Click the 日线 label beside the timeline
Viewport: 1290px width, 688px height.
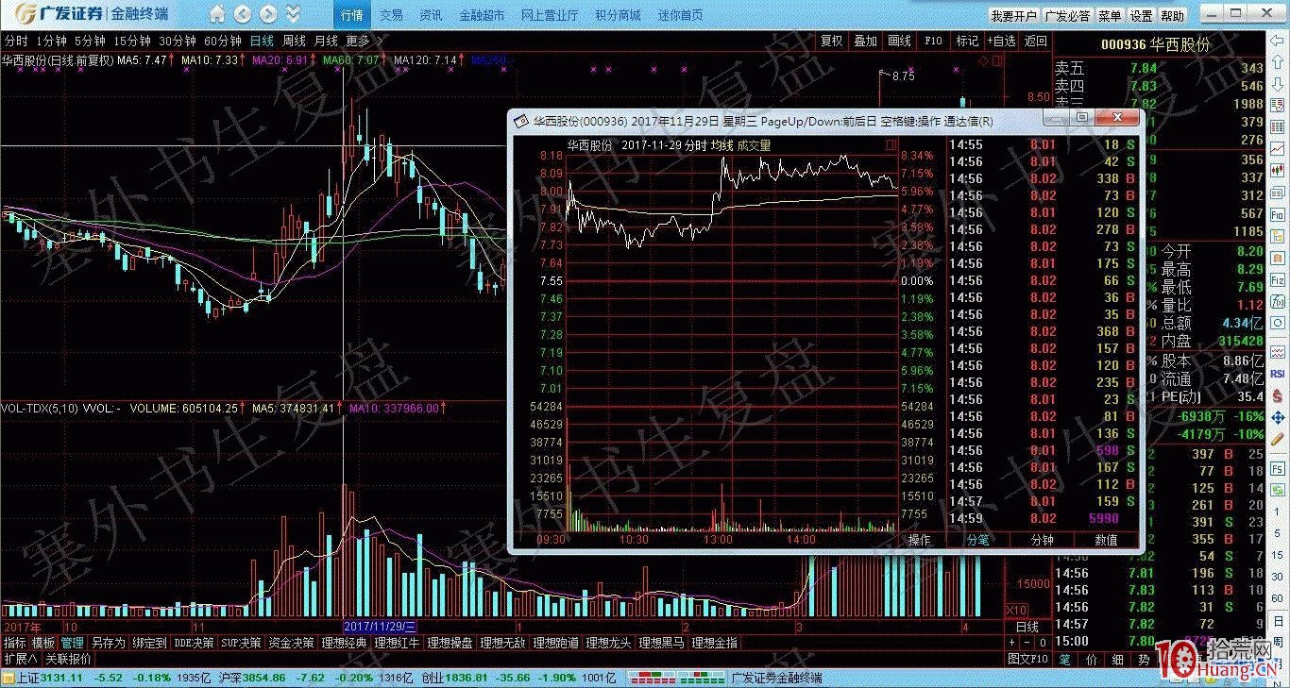1027,627
